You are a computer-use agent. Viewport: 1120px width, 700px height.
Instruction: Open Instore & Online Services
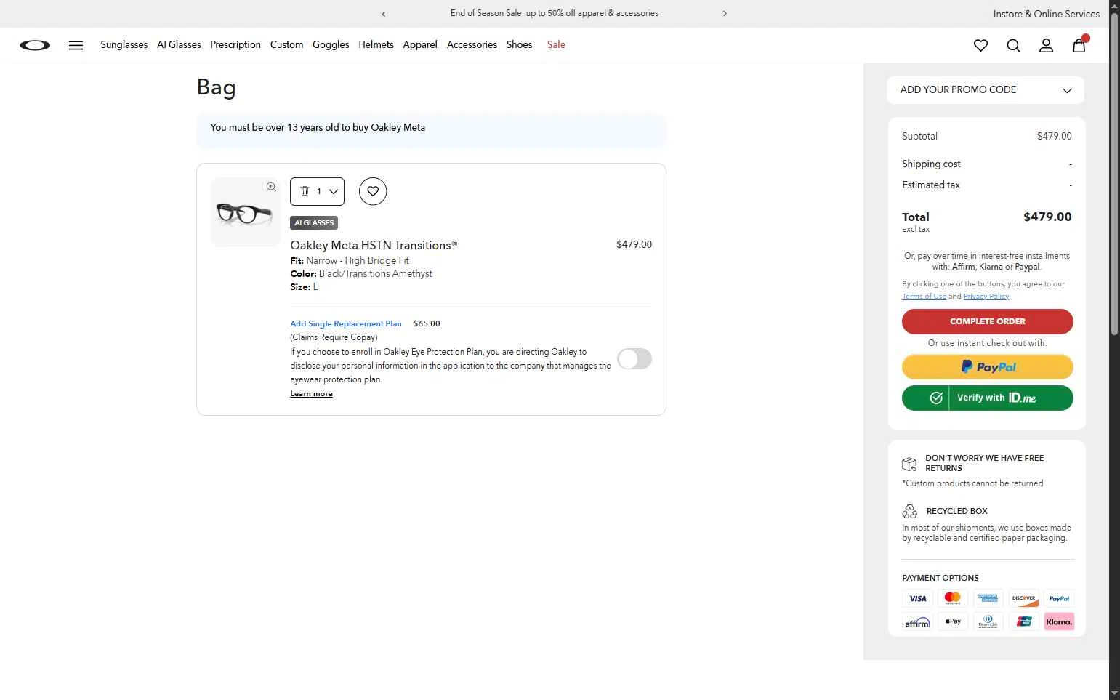coord(1046,14)
